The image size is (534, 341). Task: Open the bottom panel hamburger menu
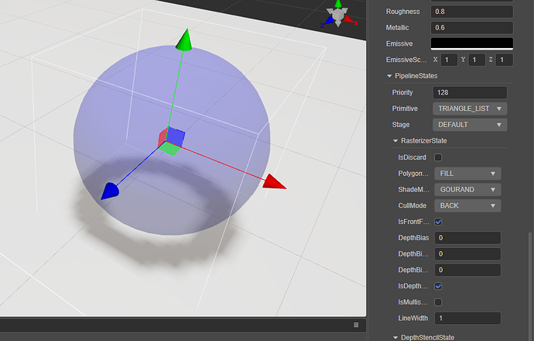356,325
